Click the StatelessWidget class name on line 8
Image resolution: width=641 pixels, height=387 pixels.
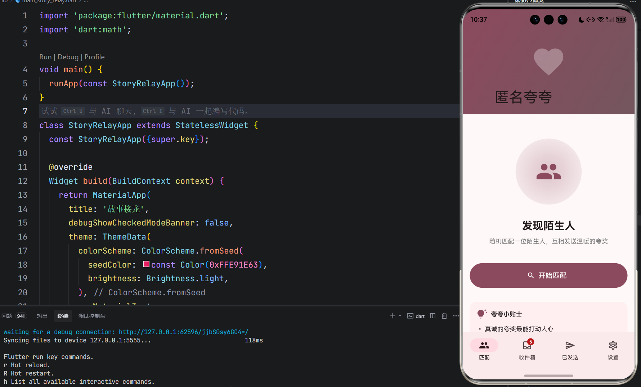coord(212,125)
